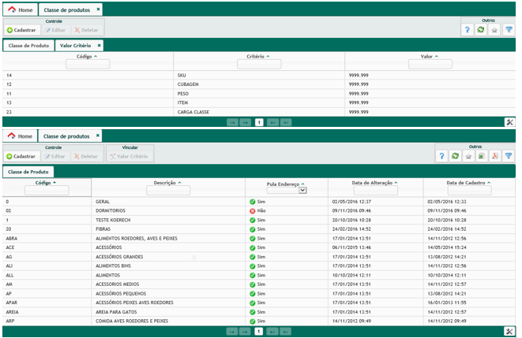Viewport: 522px width, 338px height.
Task: Open the Pula Endereço filter dropdown
Action: coord(302,191)
